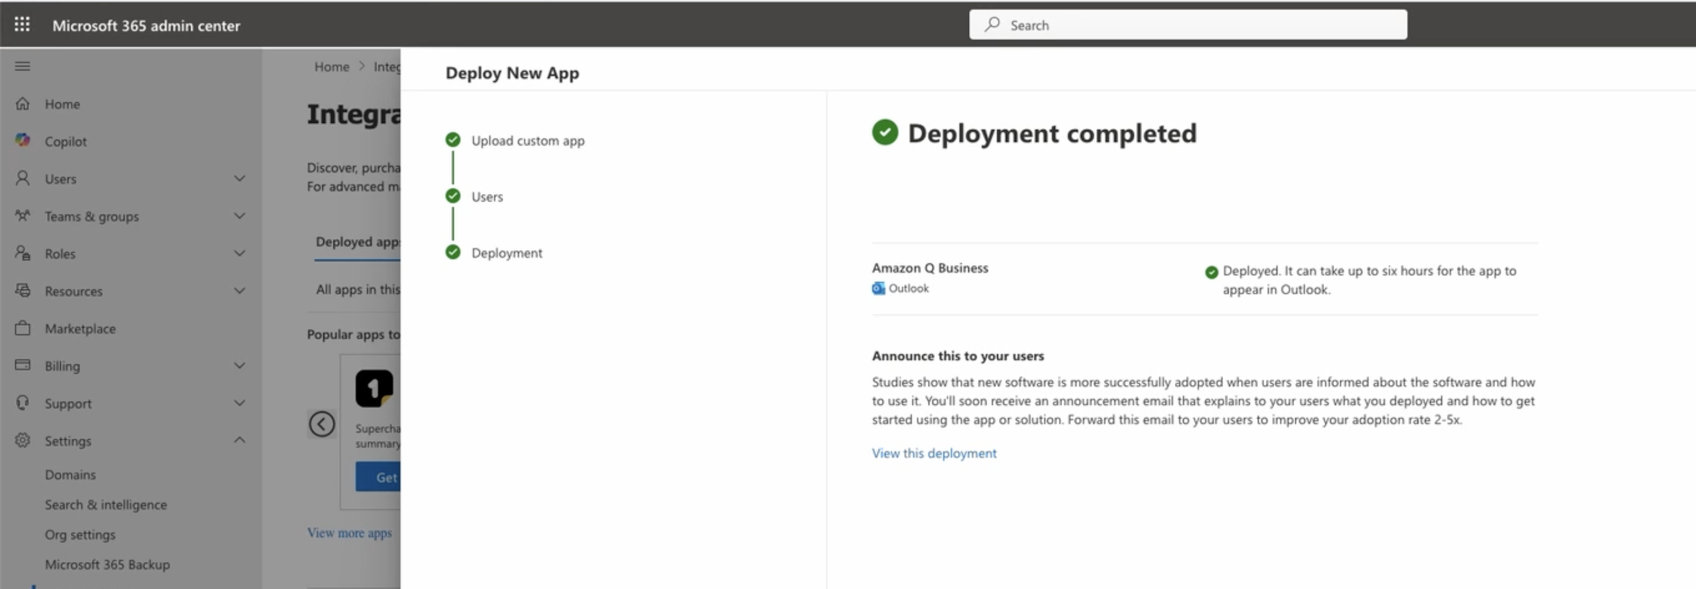Select the Deployment step label

[506, 253]
